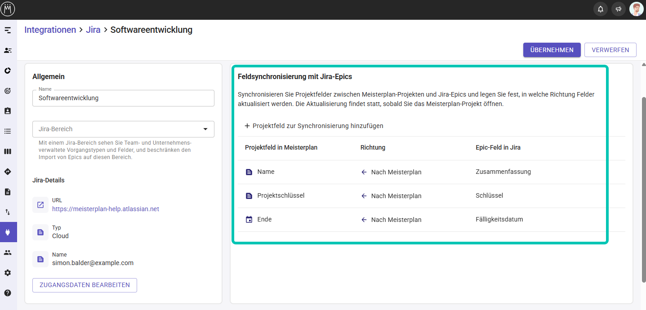Image resolution: width=646 pixels, height=310 pixels.
Task: Open the user group sidebar icon
Action: (8, 252)
